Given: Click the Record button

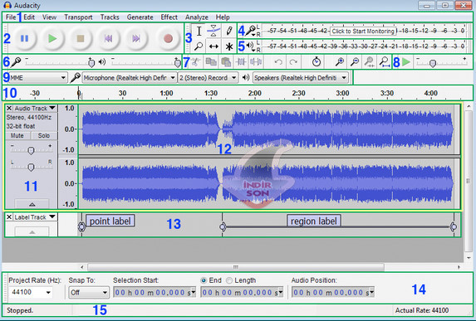Looking at the screenshot, I should click(168, 38).
